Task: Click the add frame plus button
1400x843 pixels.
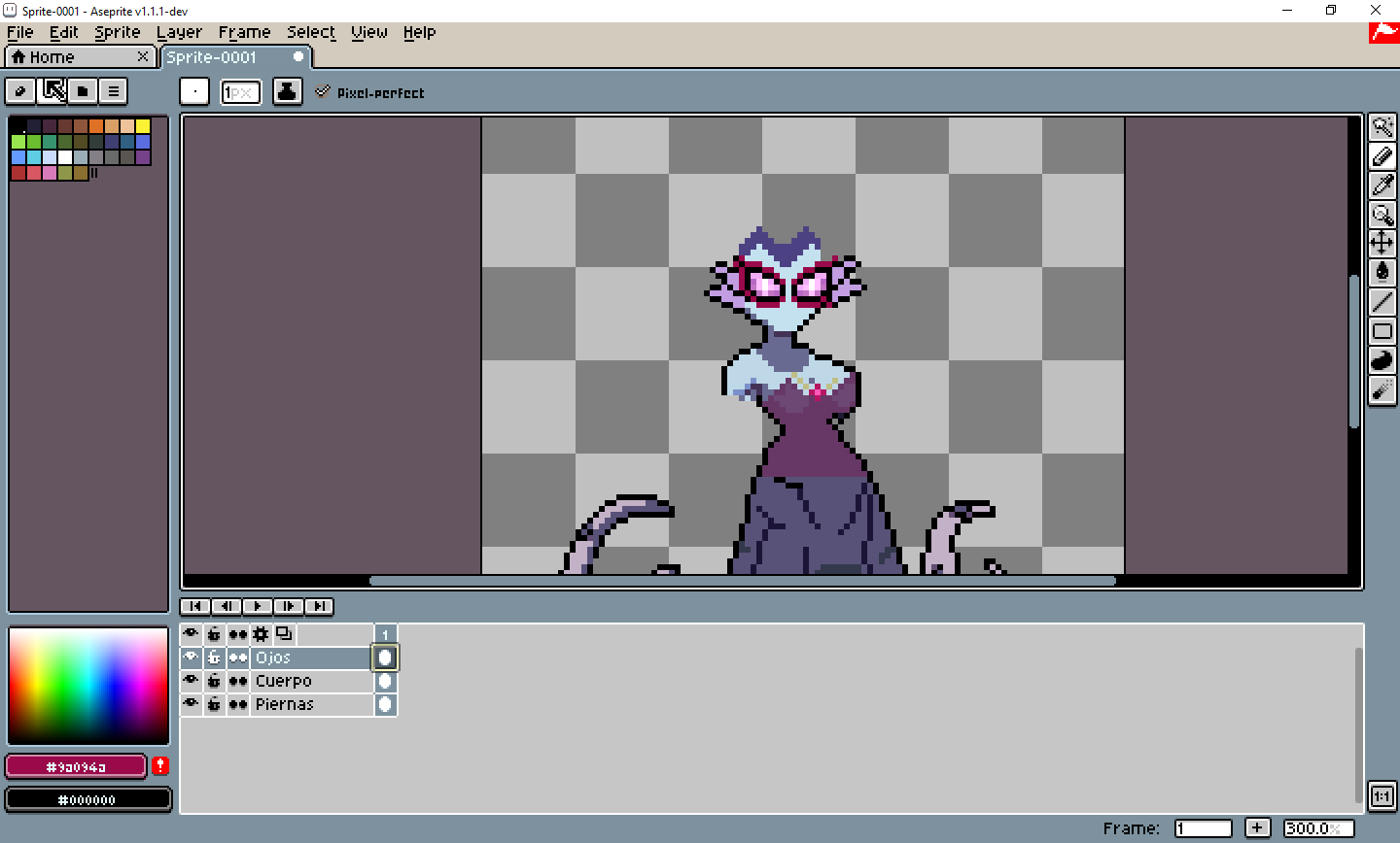Action: (x=1257, y=827)
